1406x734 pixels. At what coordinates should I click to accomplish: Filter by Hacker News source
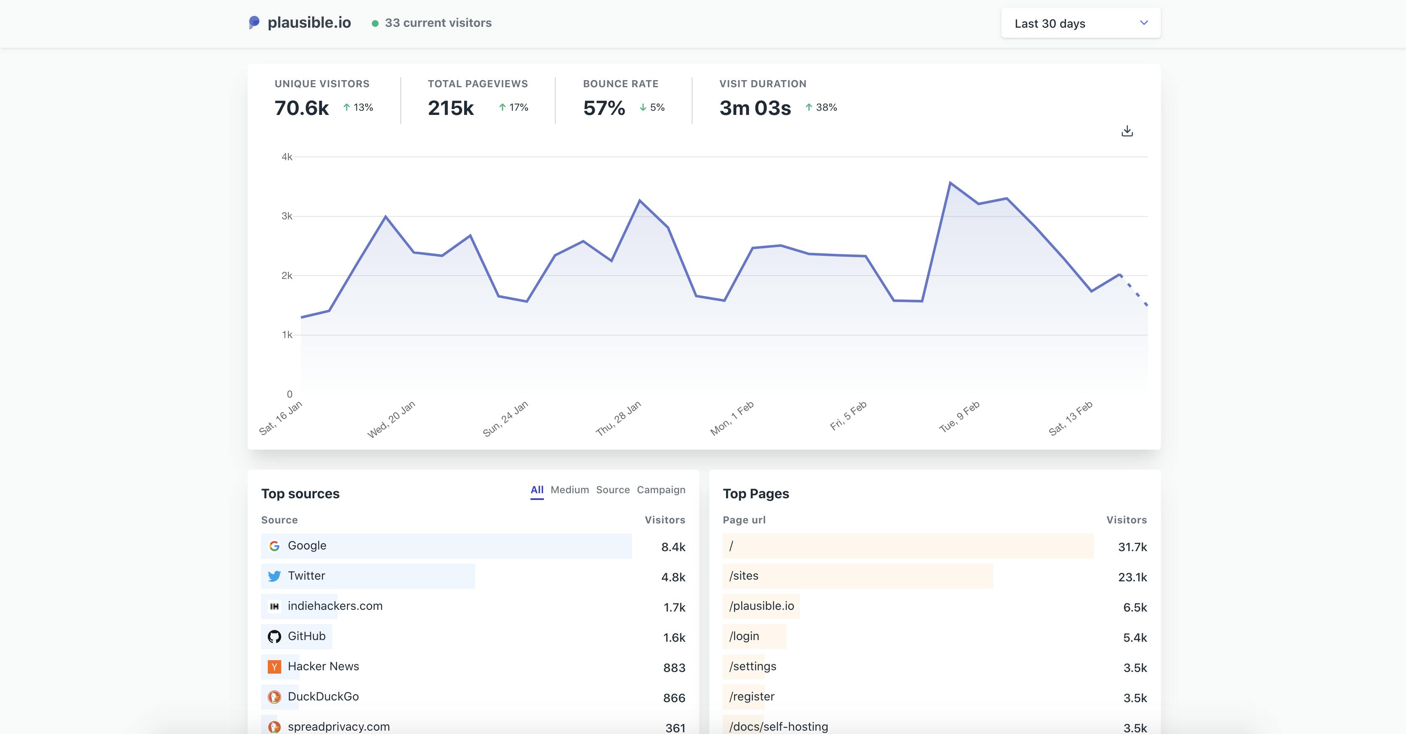coord(323,666)
